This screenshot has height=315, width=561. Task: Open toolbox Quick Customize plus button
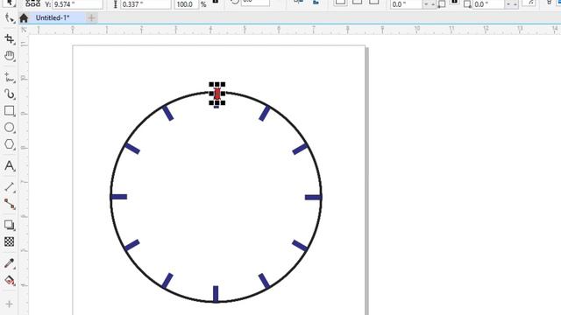10,304
